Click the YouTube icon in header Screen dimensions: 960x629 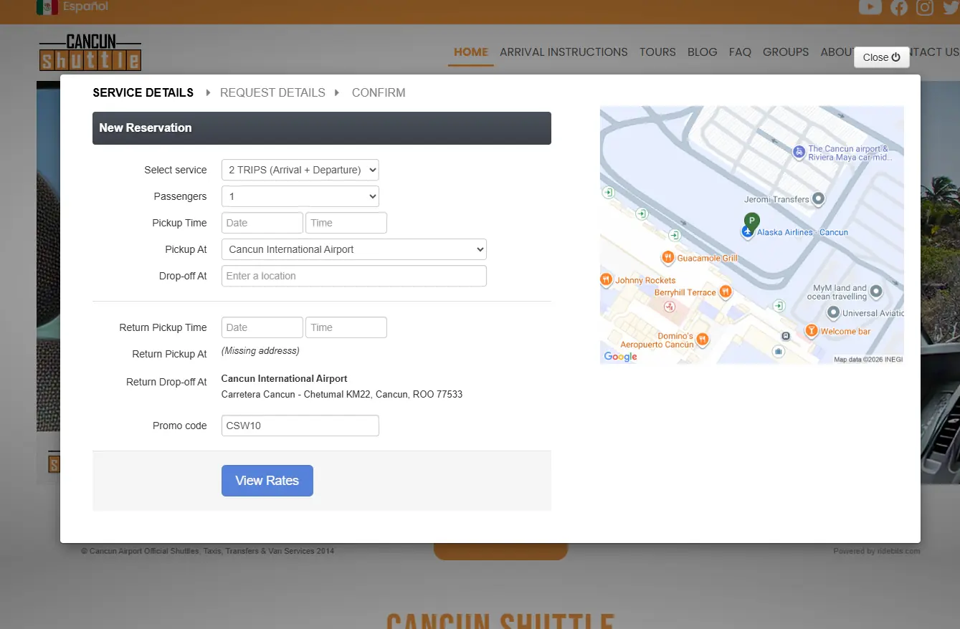[870, 7]
